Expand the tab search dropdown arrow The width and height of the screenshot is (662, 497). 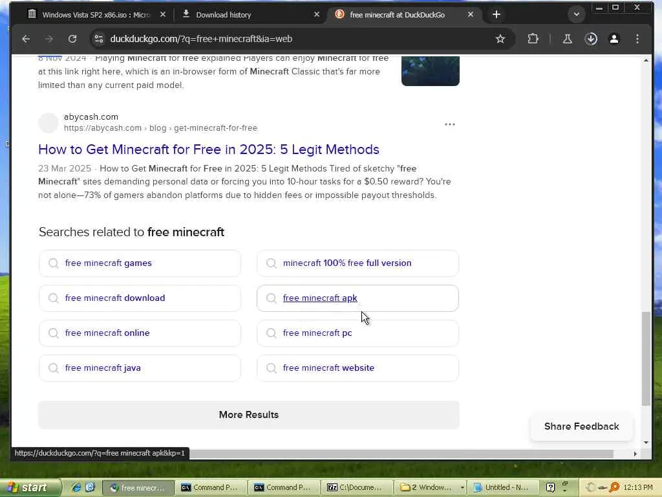point(576,15)
